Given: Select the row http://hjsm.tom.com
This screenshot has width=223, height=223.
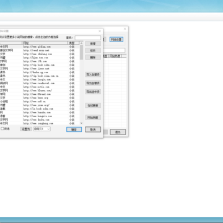Looking at the screenshot, I should point(39,58).
